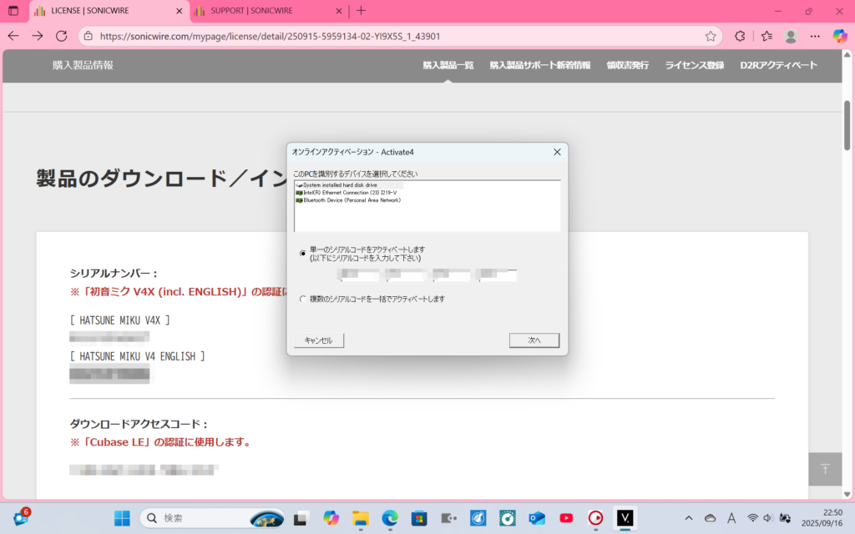Screen dimensions: 855x534
Task: Open the Copilot icon in Edge toolbar
Action: [x=840, y=36]
